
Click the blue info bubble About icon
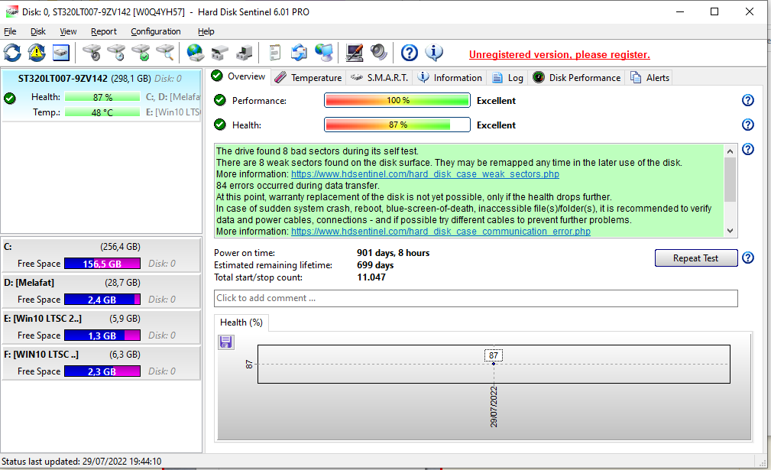pos(434,53)
